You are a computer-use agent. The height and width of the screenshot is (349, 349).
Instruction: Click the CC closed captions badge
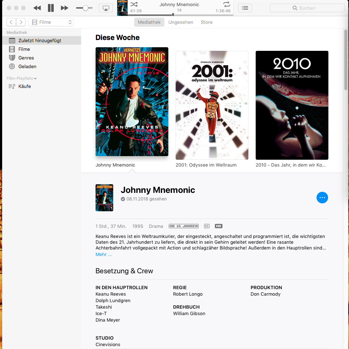tap(207, 226)
